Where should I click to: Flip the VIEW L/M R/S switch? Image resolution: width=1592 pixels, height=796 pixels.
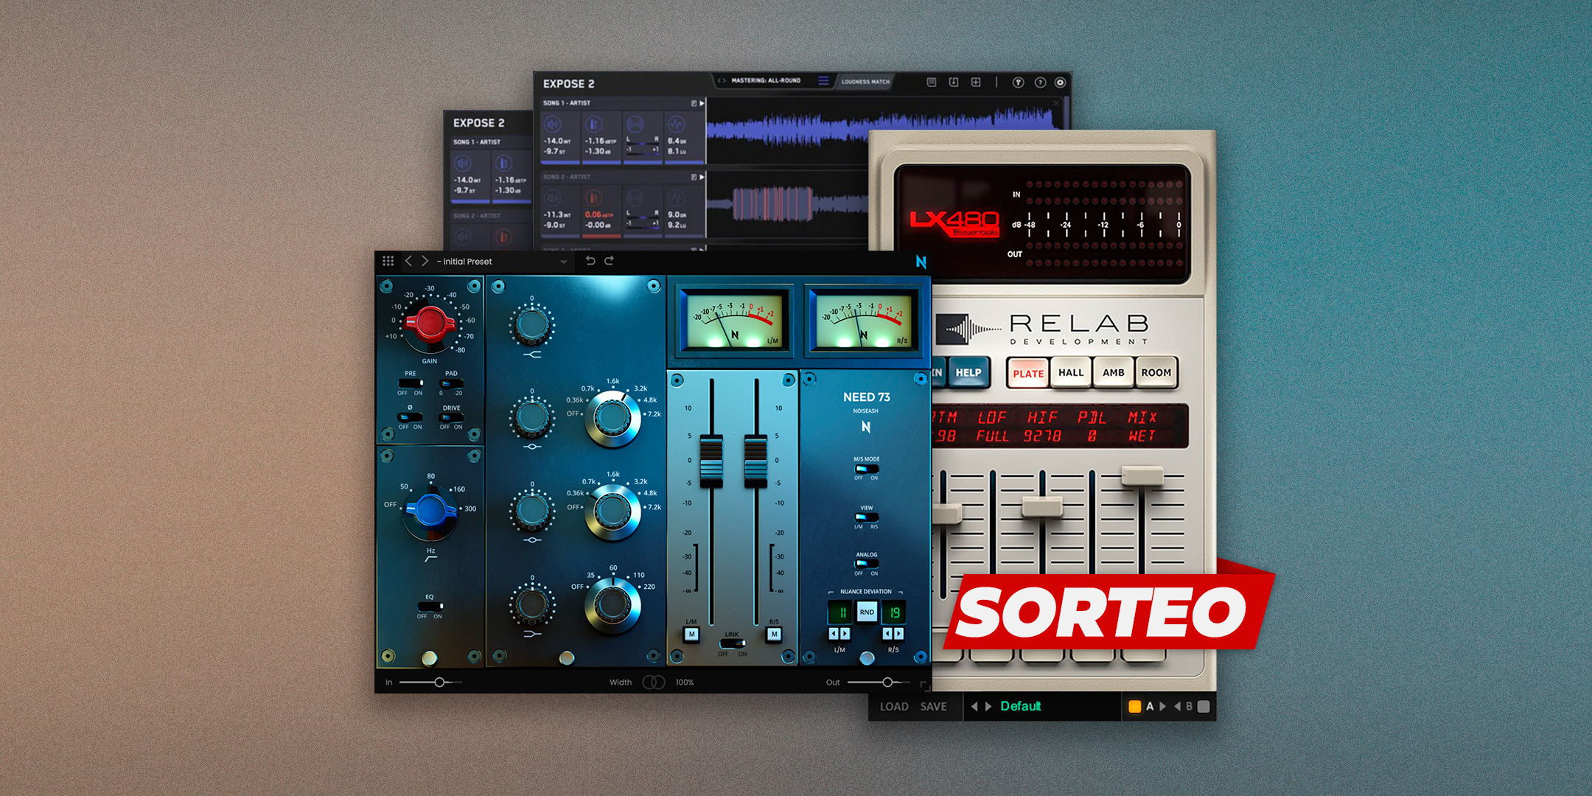(866, 517)
